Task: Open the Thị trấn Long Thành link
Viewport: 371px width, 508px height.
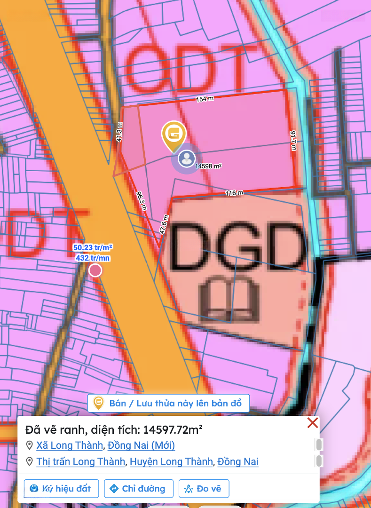Action: [x=80, y=461]
